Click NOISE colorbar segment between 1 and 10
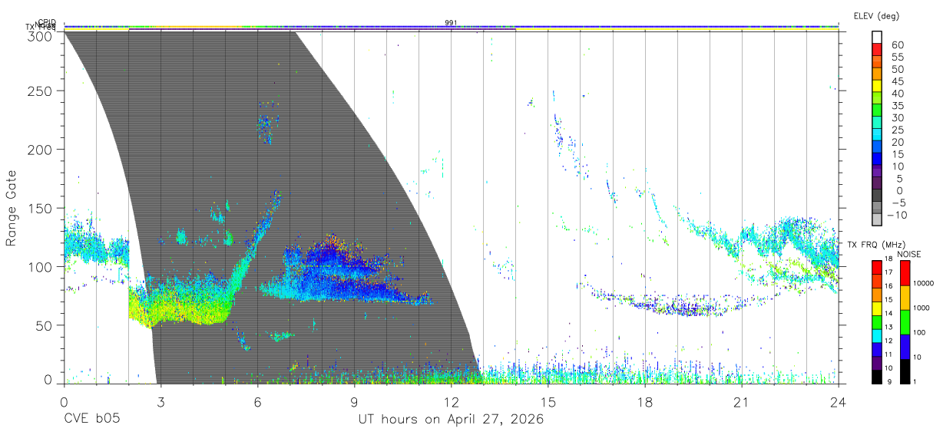 (905, 370)
